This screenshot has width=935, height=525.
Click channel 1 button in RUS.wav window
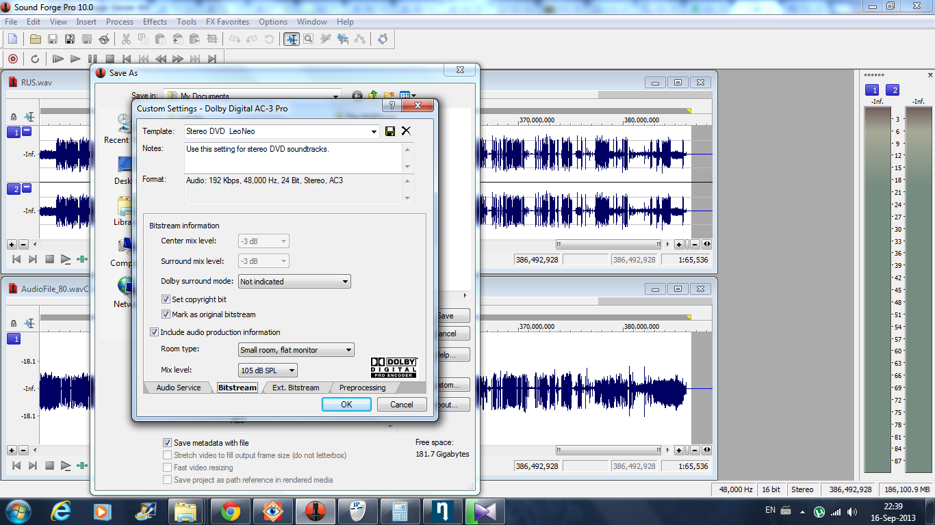point(14,132)
